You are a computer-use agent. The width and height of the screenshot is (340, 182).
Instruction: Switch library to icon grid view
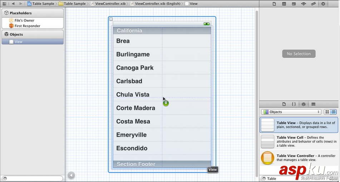coord(327,112)
